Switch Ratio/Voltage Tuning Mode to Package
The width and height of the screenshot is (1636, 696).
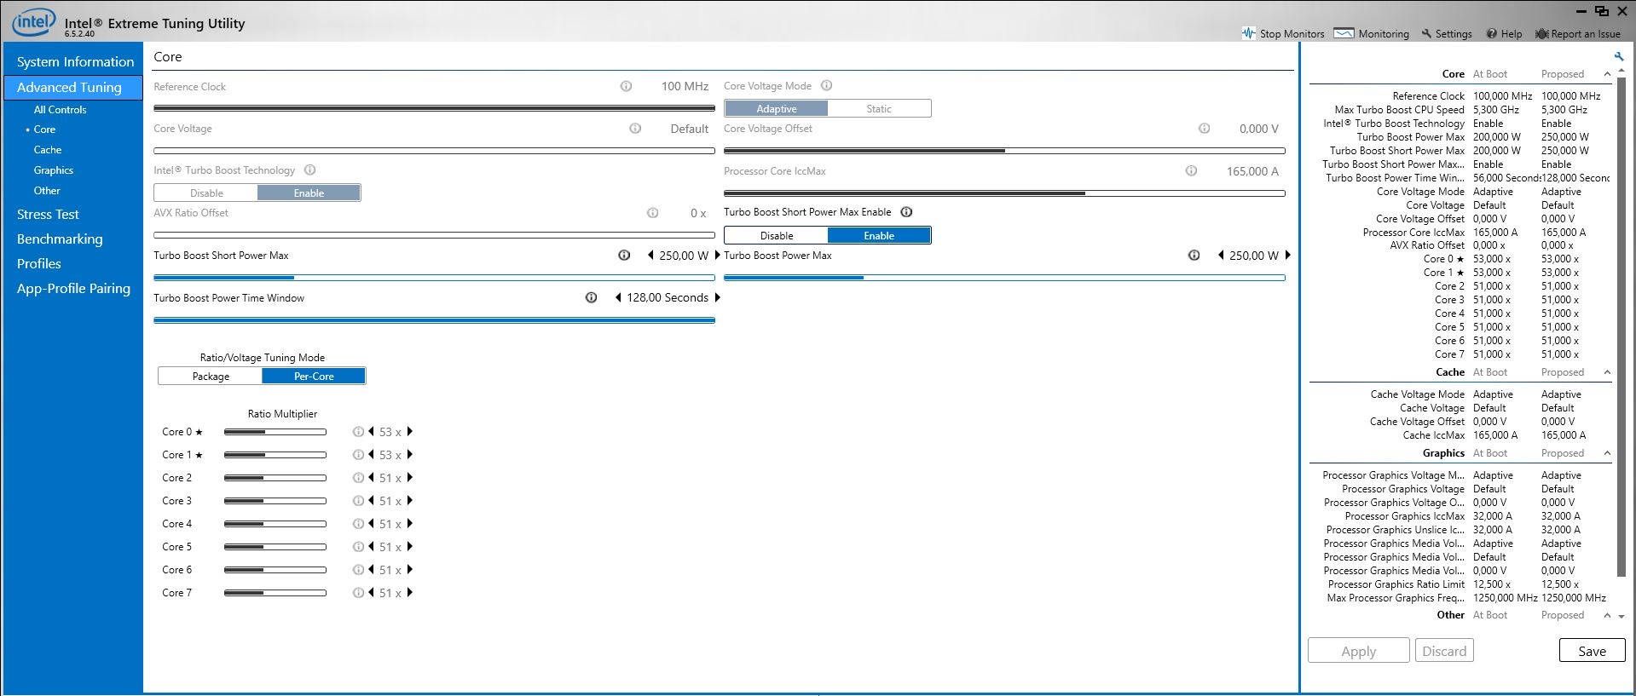click(x=211, y=377)
